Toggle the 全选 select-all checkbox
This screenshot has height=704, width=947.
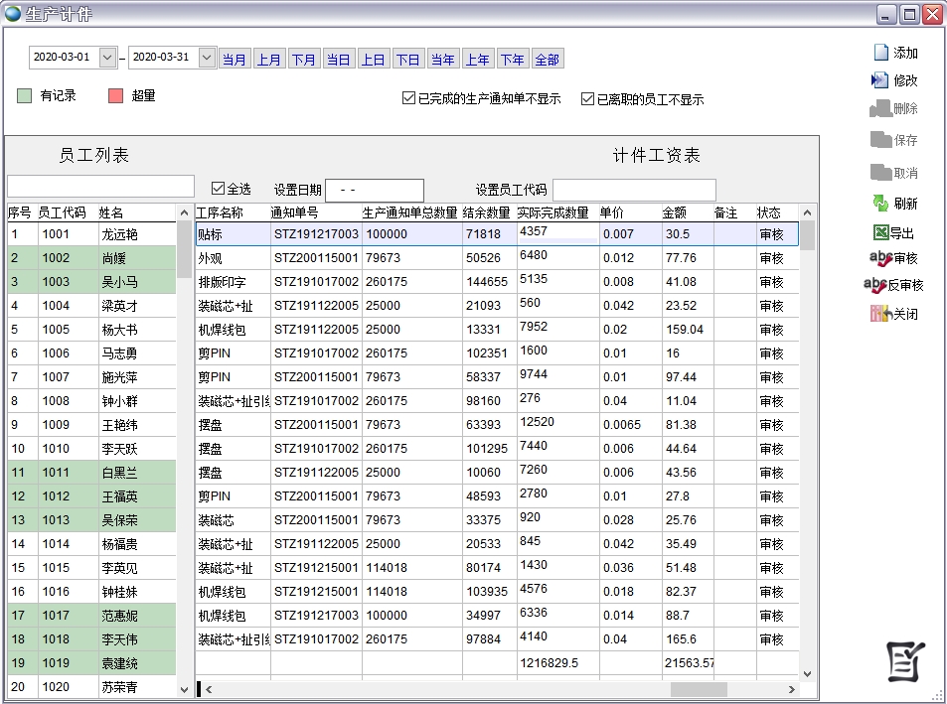point(219,189)
